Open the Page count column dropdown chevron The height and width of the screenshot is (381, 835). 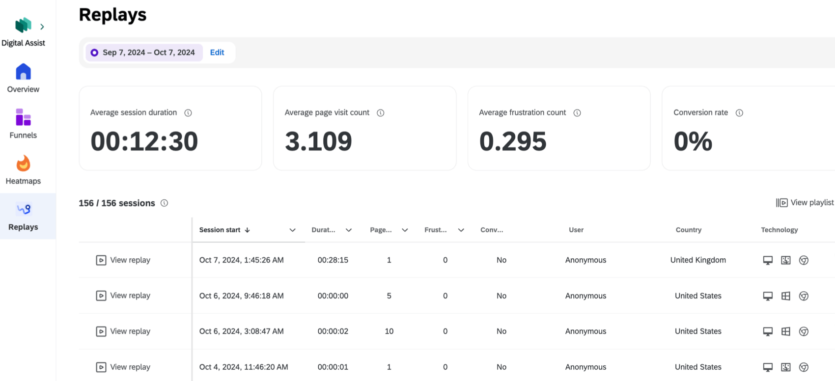405,230
